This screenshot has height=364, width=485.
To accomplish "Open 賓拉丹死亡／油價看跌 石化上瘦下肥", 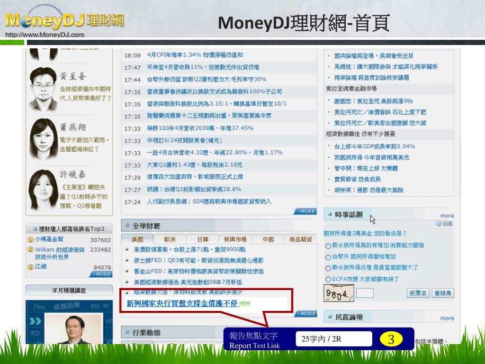I will (x=380, y=112).
